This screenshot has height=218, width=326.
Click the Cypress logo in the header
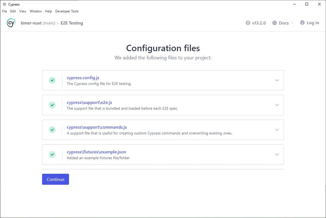(11, 23)
